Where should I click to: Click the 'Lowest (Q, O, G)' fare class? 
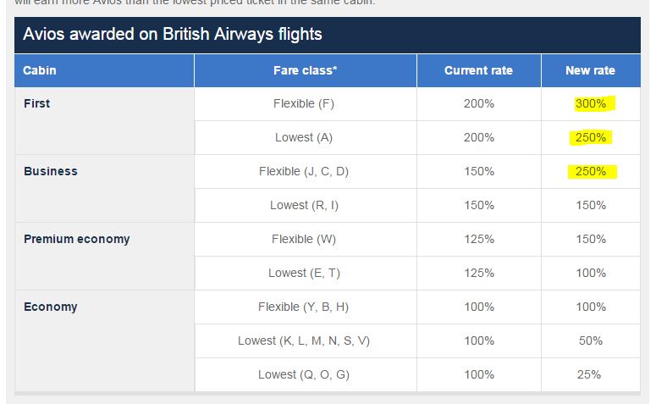[x=304, y=374]
